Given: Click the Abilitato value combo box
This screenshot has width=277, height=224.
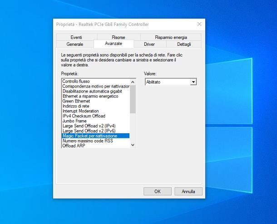Looking at the screenshot, I should (x=168, y=82).
